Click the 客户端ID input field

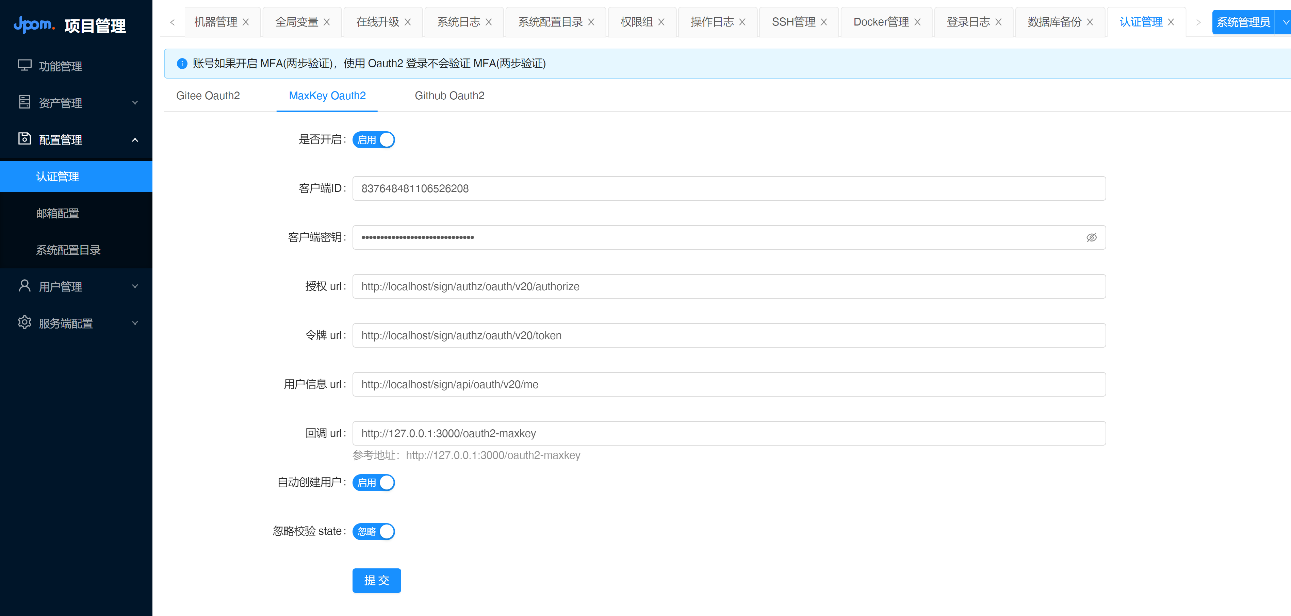pyautogui.click(x=729, y=188)
